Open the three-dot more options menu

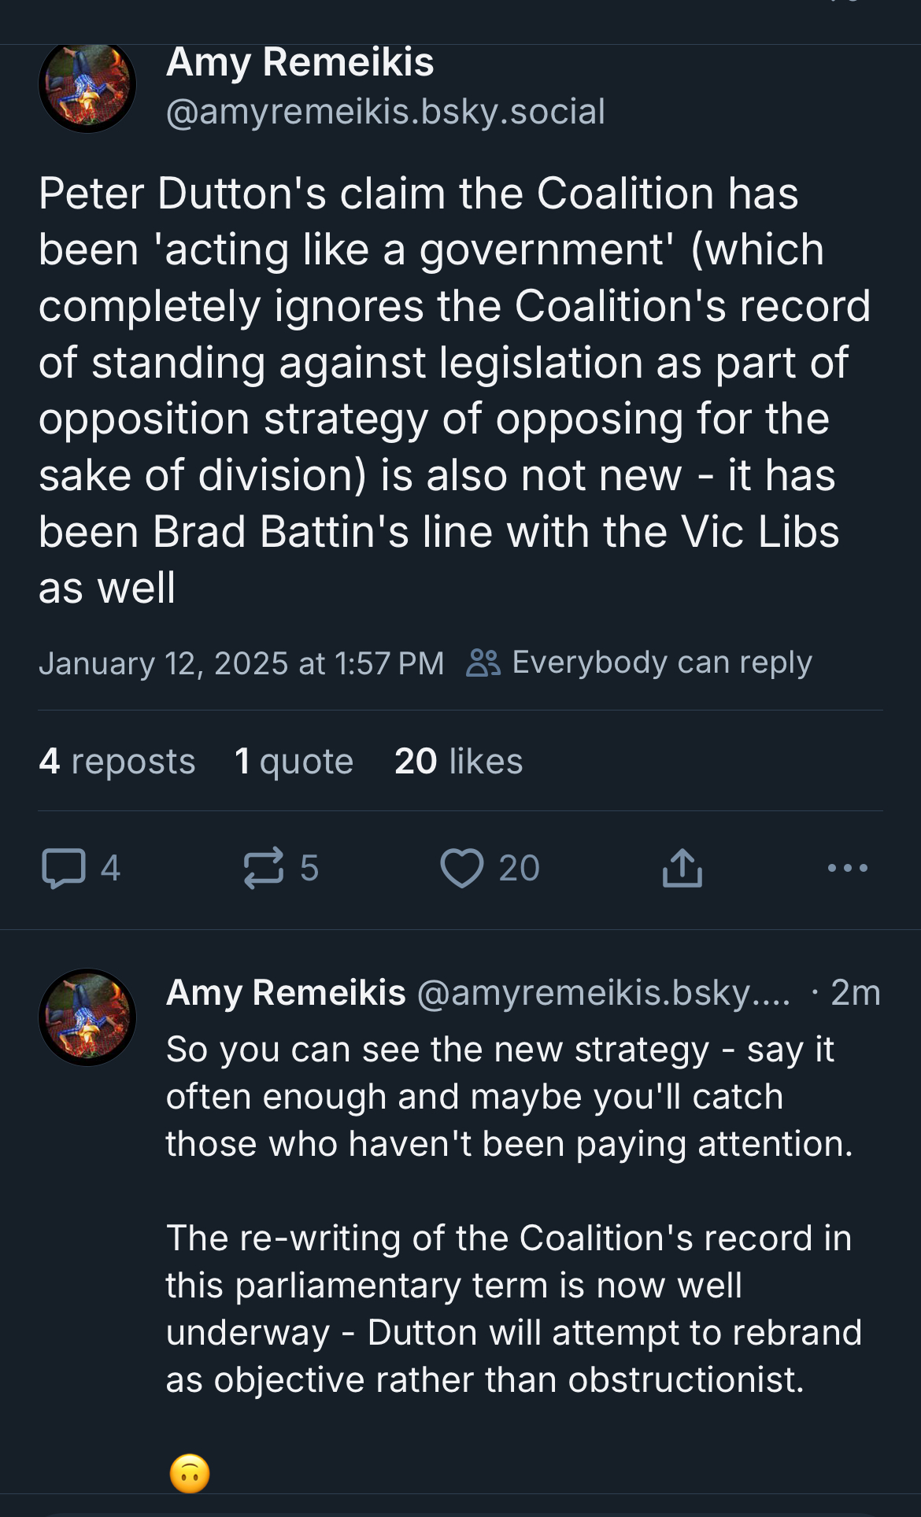[x=847, y=868]
